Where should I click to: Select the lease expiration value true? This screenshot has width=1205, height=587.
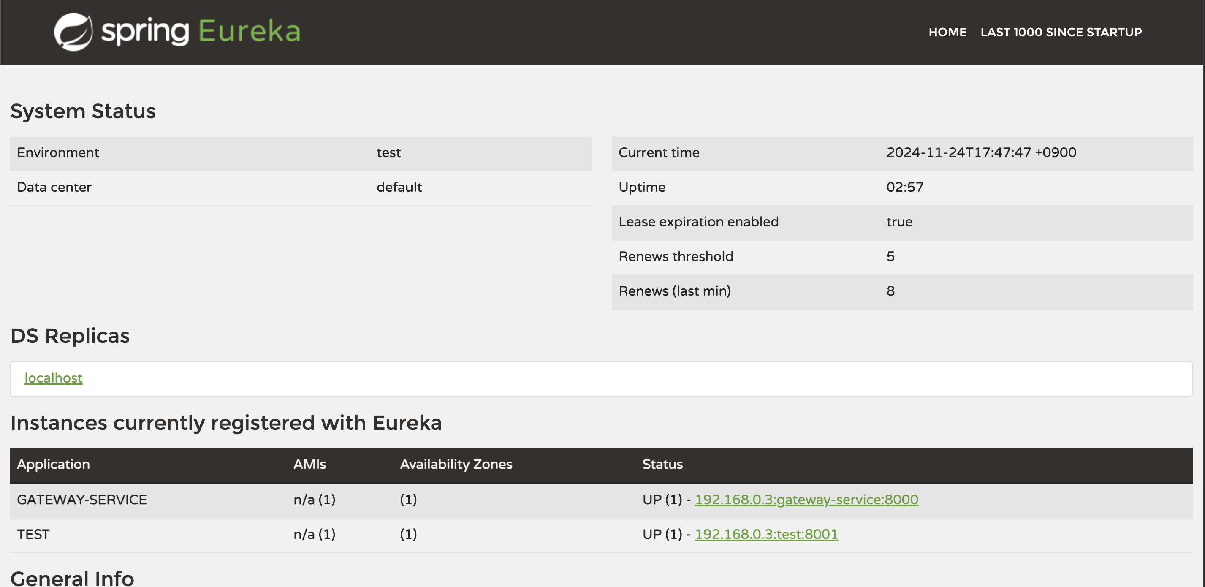[899, 222]
